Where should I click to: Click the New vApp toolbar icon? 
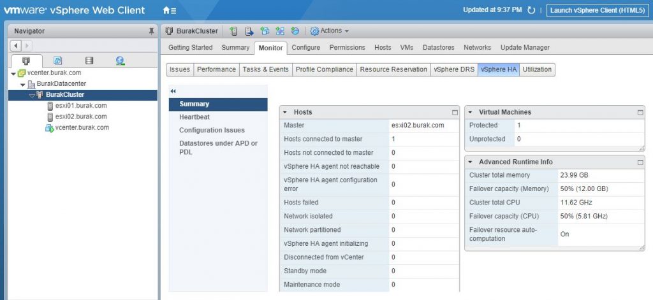pyautogui.click(x=280, y=31)
